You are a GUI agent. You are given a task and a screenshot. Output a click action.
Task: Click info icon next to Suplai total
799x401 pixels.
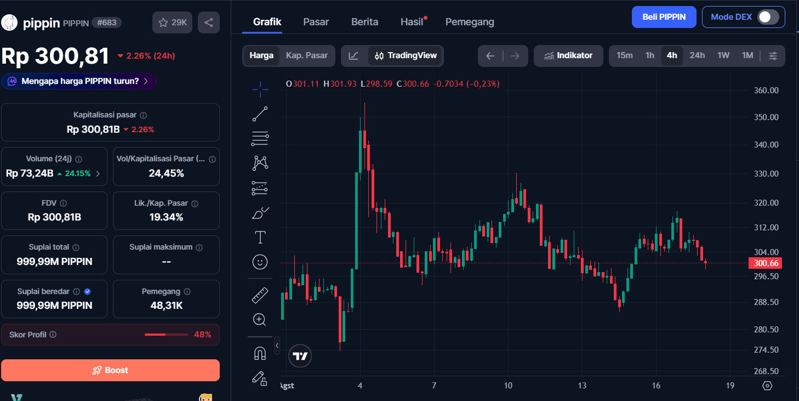[x=76, y=248]
